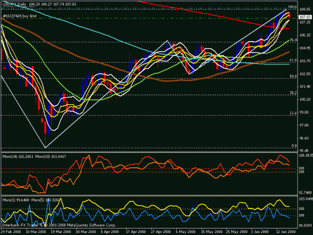
Task: Click the 107.35 price axis label
Action: (x=305, y=22)
